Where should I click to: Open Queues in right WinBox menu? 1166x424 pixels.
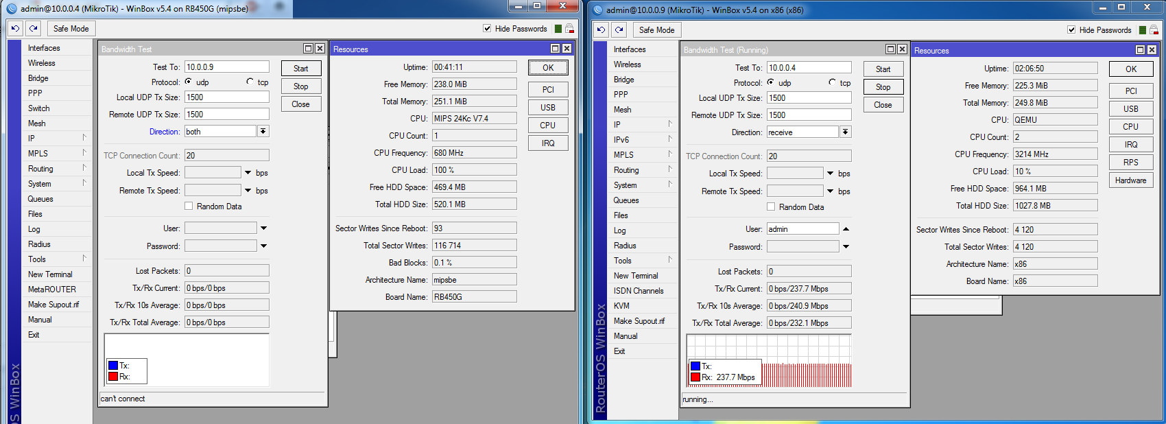(643, 200)
